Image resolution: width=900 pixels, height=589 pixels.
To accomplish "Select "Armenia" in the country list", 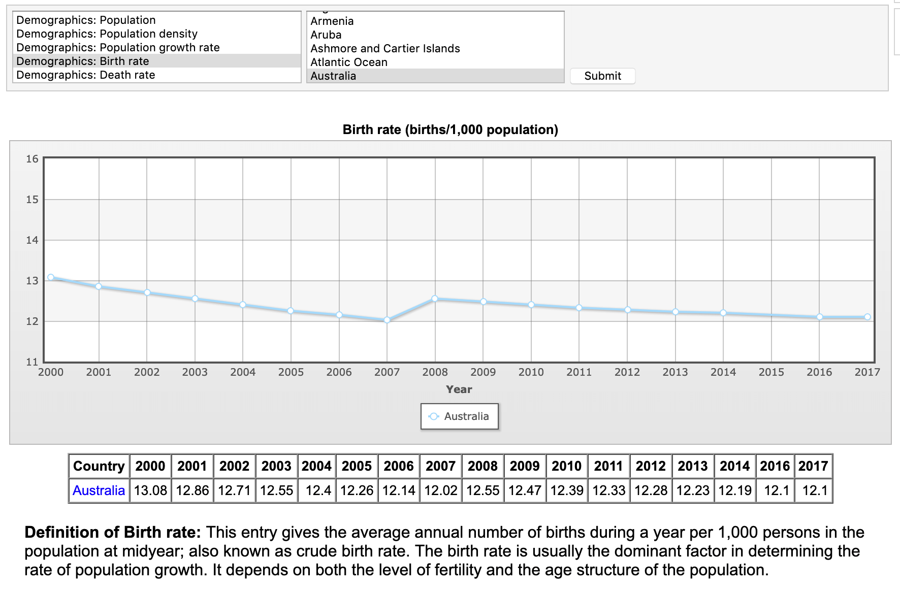I will [333, 21].
